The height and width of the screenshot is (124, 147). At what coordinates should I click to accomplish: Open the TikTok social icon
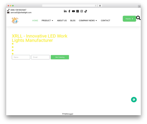86,11
